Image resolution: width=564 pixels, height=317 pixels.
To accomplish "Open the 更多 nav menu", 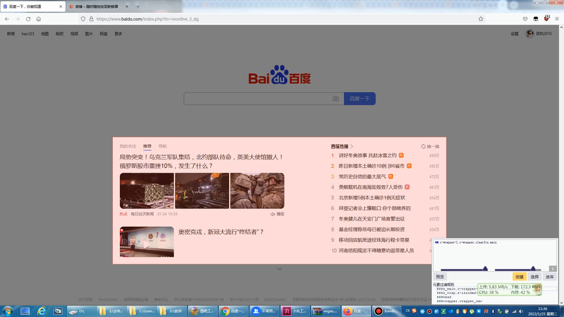I will (118, 34).
